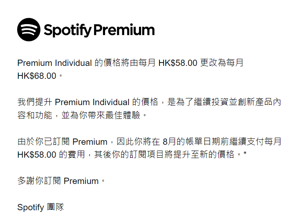Click "Premium Individual" at start of email
Screen dimensions: 303x219
coord(54,63)
